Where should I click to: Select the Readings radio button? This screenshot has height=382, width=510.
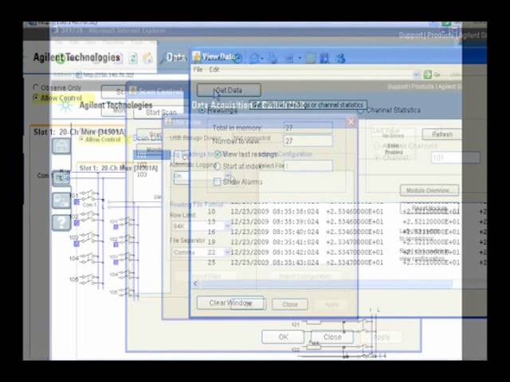coord(202,111)
